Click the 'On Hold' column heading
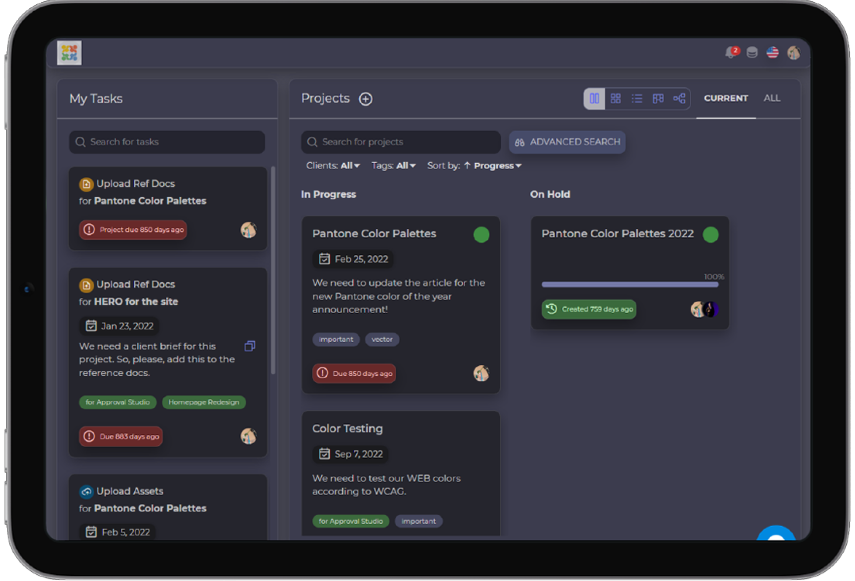This screenshot has height=581, width=855. tap(550, 194)
